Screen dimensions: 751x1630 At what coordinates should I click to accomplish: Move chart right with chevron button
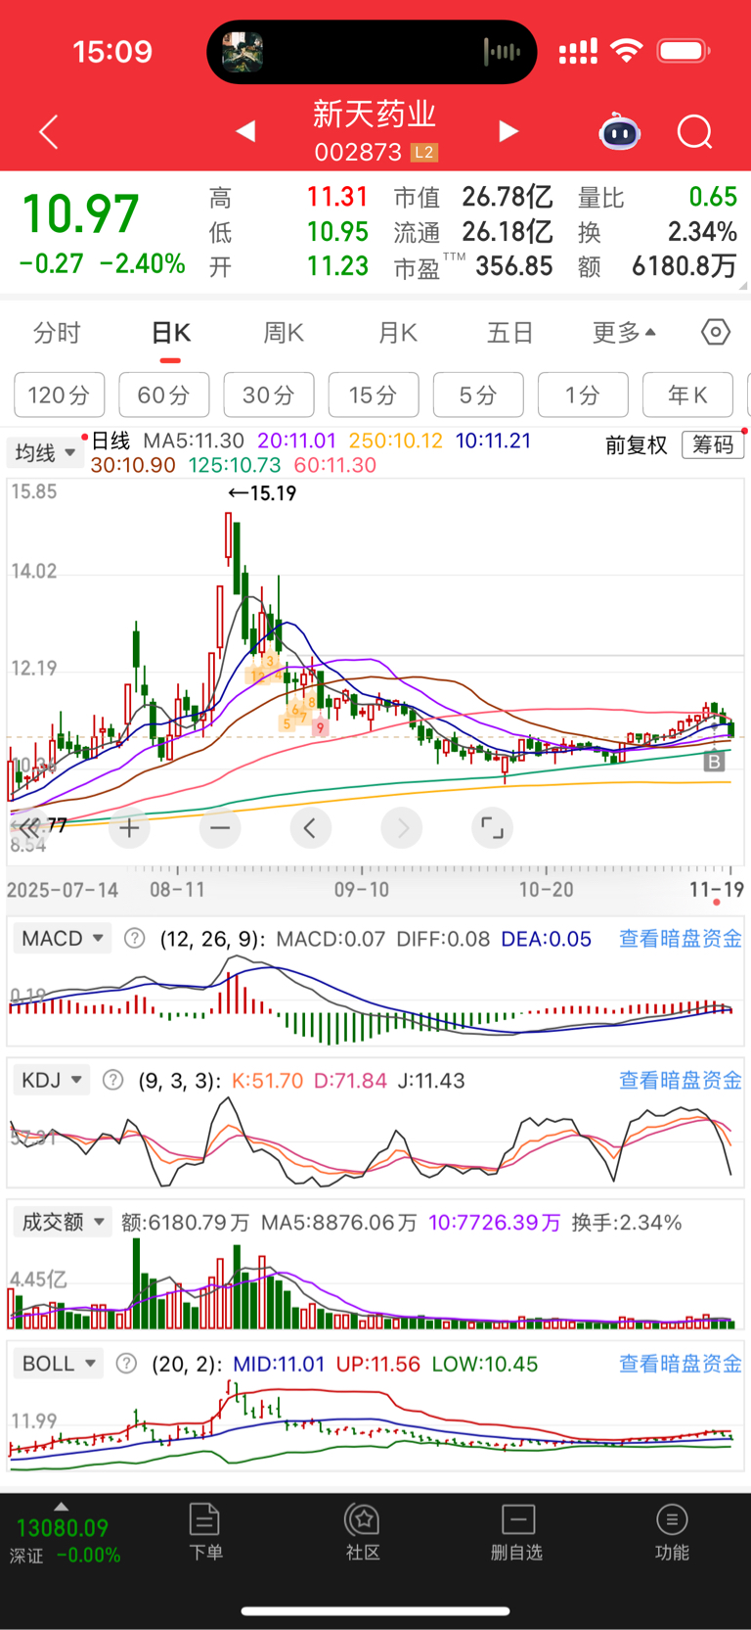tap(402, 828)
